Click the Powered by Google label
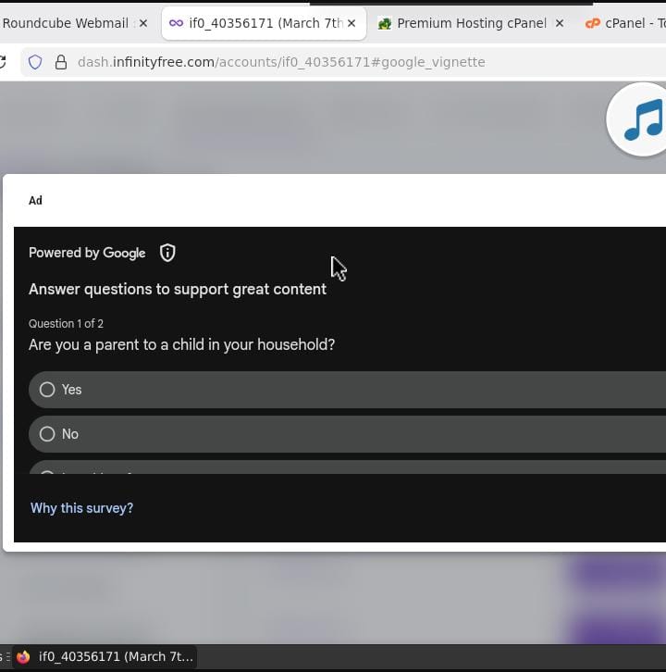The image size is (666, 672). tap(87, 253)
